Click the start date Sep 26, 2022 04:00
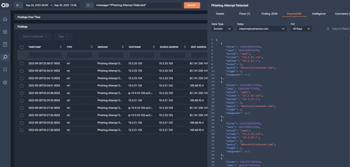 [x=37, y=5]
